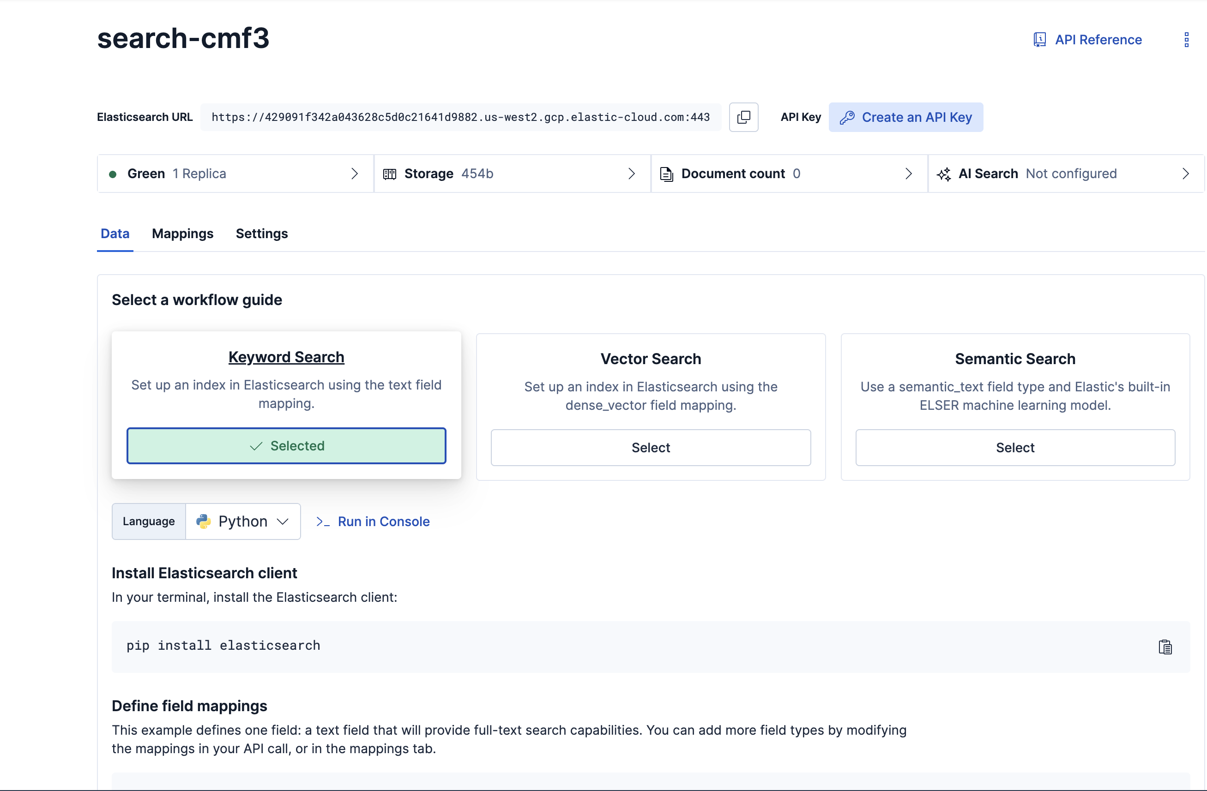This screenshot has width=1207, height=791.
Task: Open the Settings tab
Action: point(262,234)
